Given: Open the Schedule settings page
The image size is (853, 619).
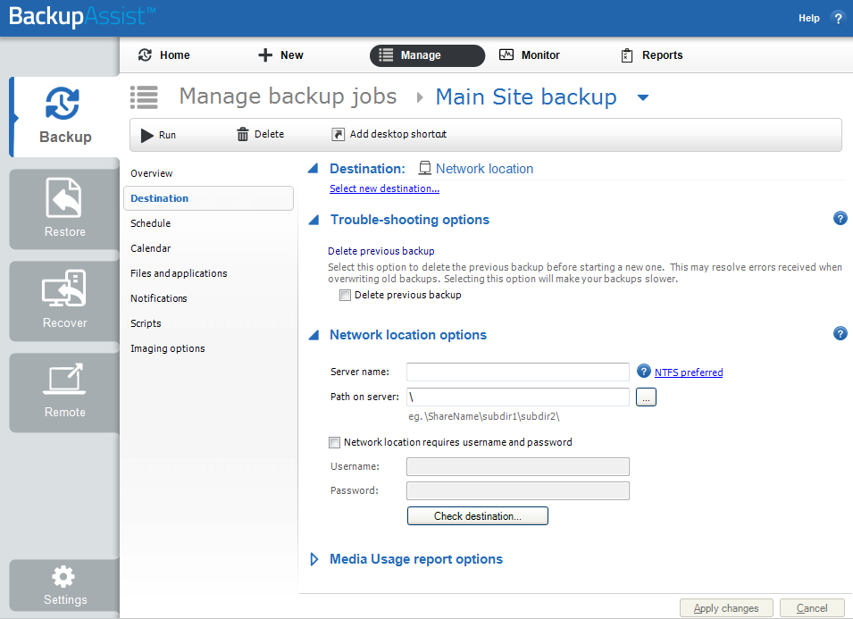Looking at the screenshot, I should (x=150, y=223).
